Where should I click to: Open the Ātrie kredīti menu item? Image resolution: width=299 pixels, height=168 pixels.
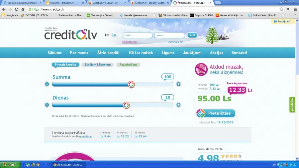coord(108,53)
